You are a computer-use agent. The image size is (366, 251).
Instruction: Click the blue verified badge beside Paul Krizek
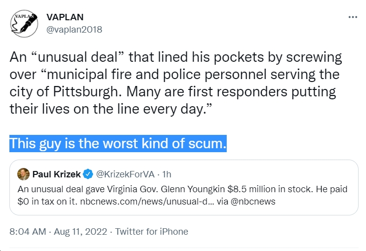tap(88, 174)
